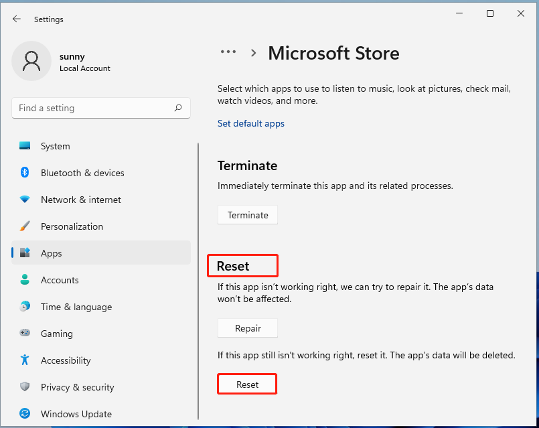The height and width of the screenshot is (428, 539).
Task: Click the sunny user profile picture
Action: coord(31,61)
